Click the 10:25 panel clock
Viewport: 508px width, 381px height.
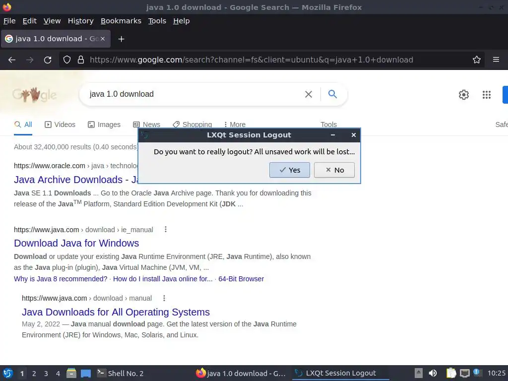tap(496, 373)
